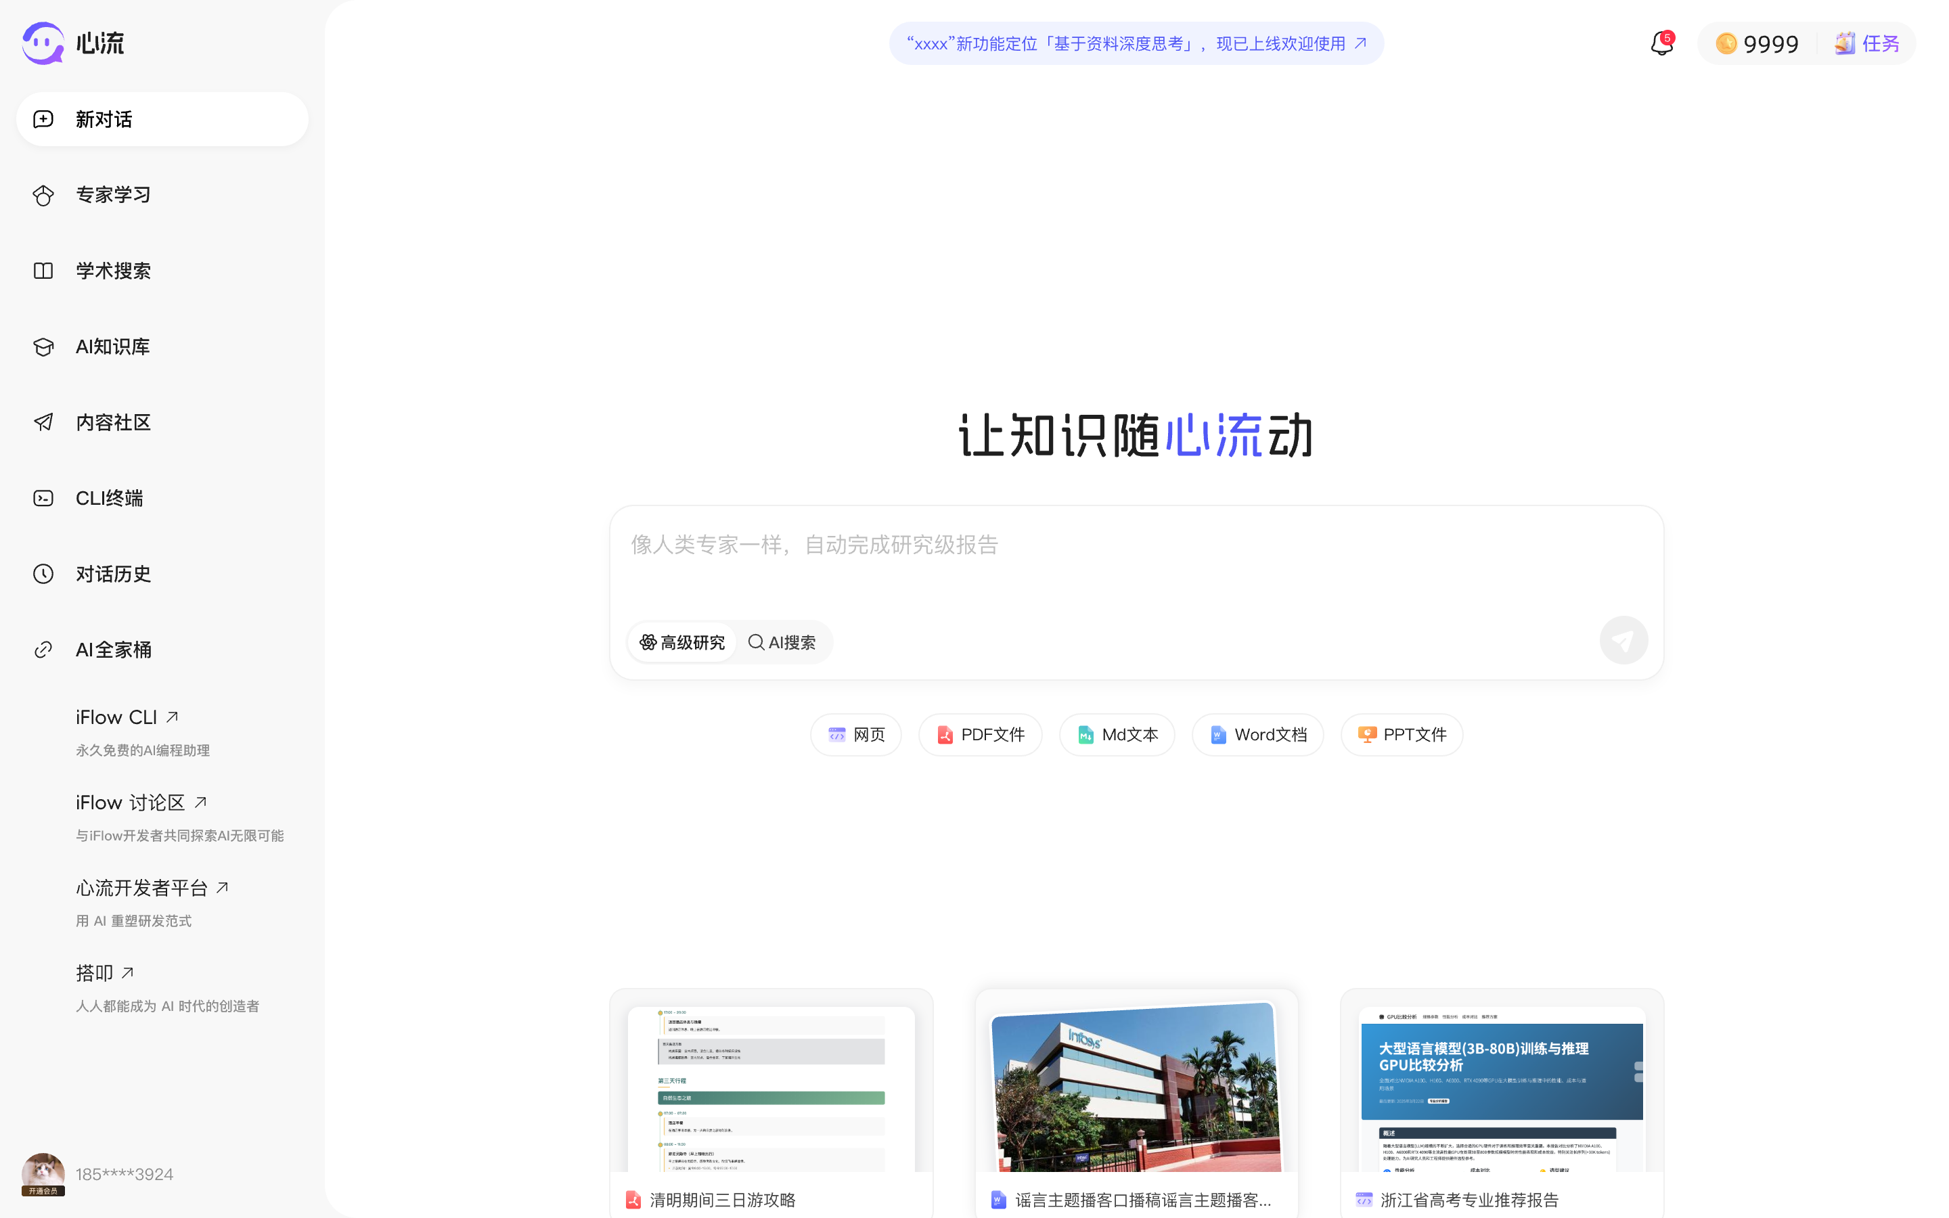1949x1218 pixels.
Task: Start a 新对话
Action: (162, 119)
